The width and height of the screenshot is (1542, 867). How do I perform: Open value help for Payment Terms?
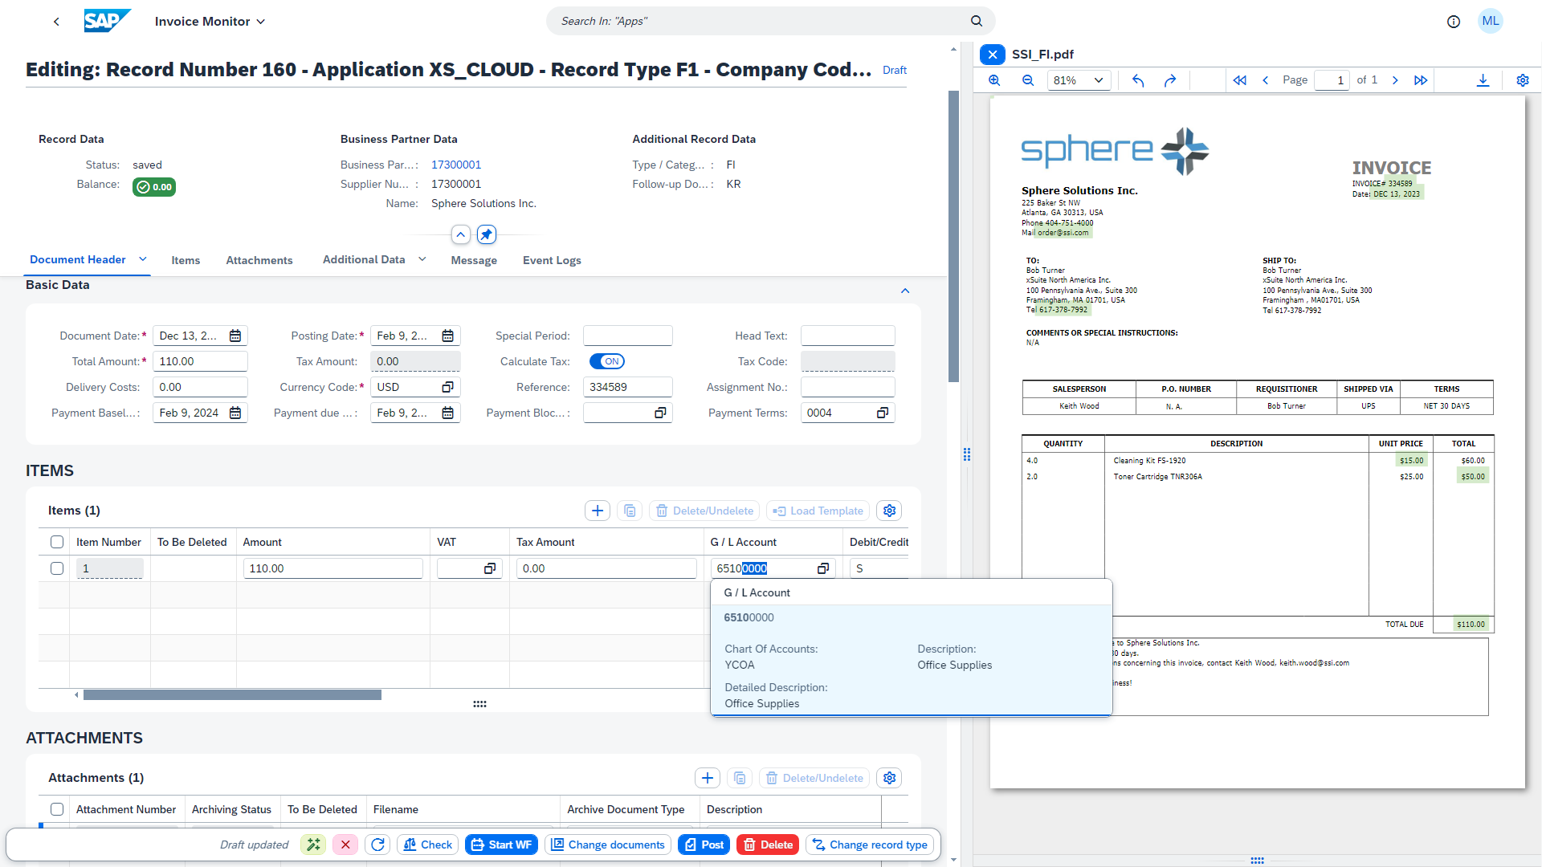pyautogui.click(x=882, y=413)
